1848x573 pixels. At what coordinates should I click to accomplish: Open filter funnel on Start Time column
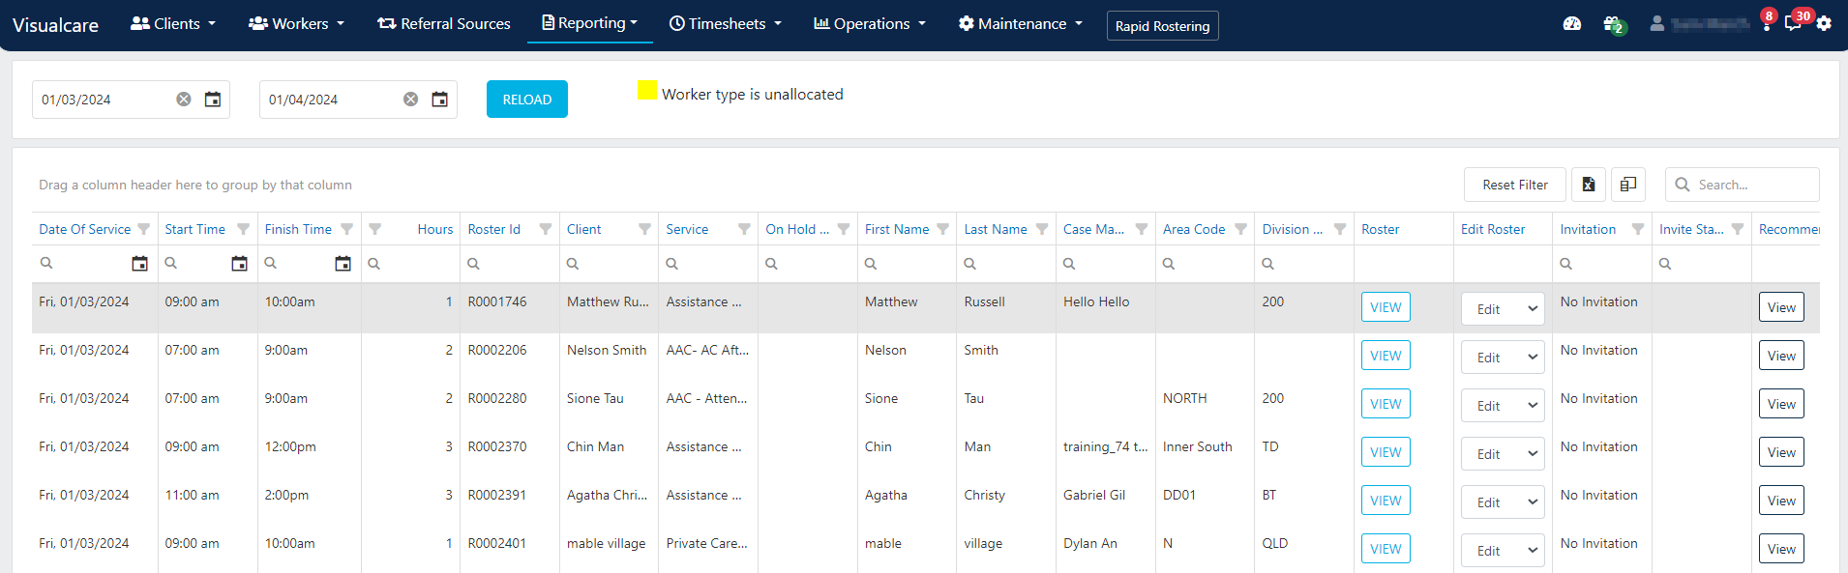point(244,229)
